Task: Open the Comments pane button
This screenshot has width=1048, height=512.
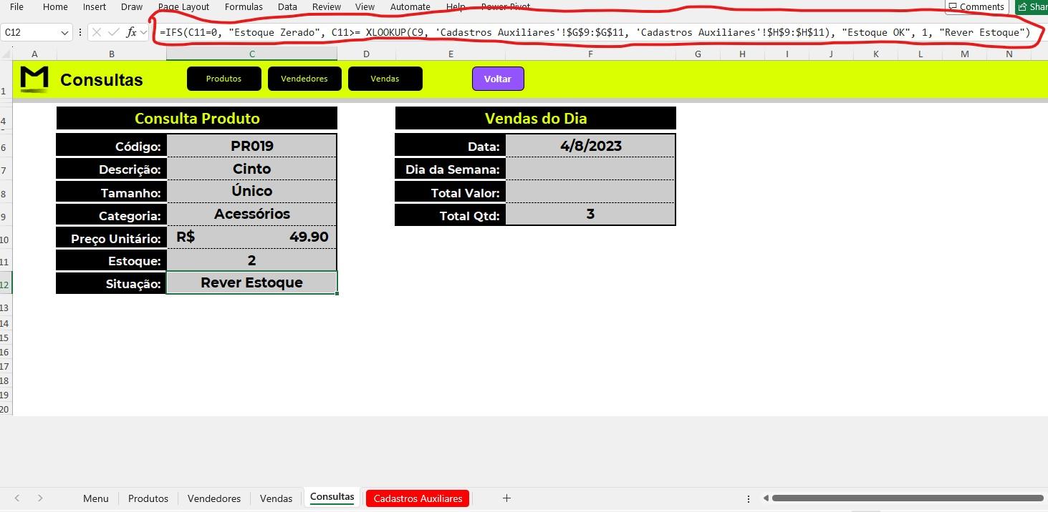Action: 976,6
